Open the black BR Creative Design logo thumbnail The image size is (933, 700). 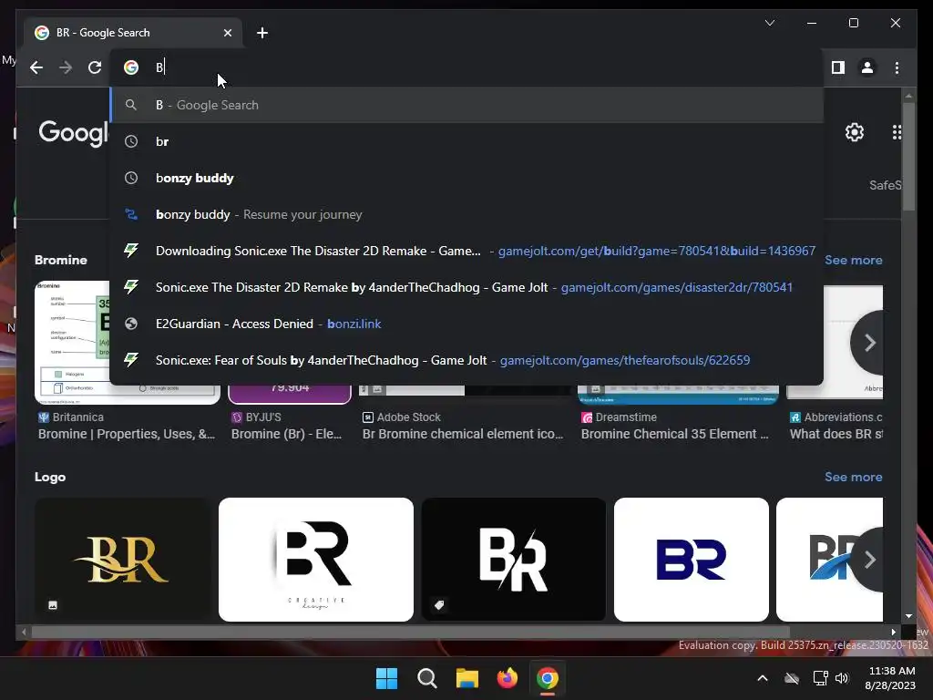pyautogui.click(x=316, y=560)
